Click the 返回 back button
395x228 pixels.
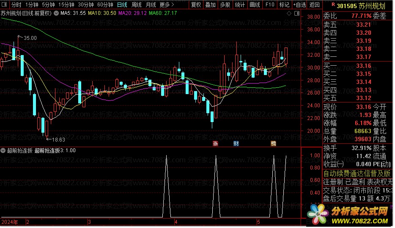coord(314,5)
